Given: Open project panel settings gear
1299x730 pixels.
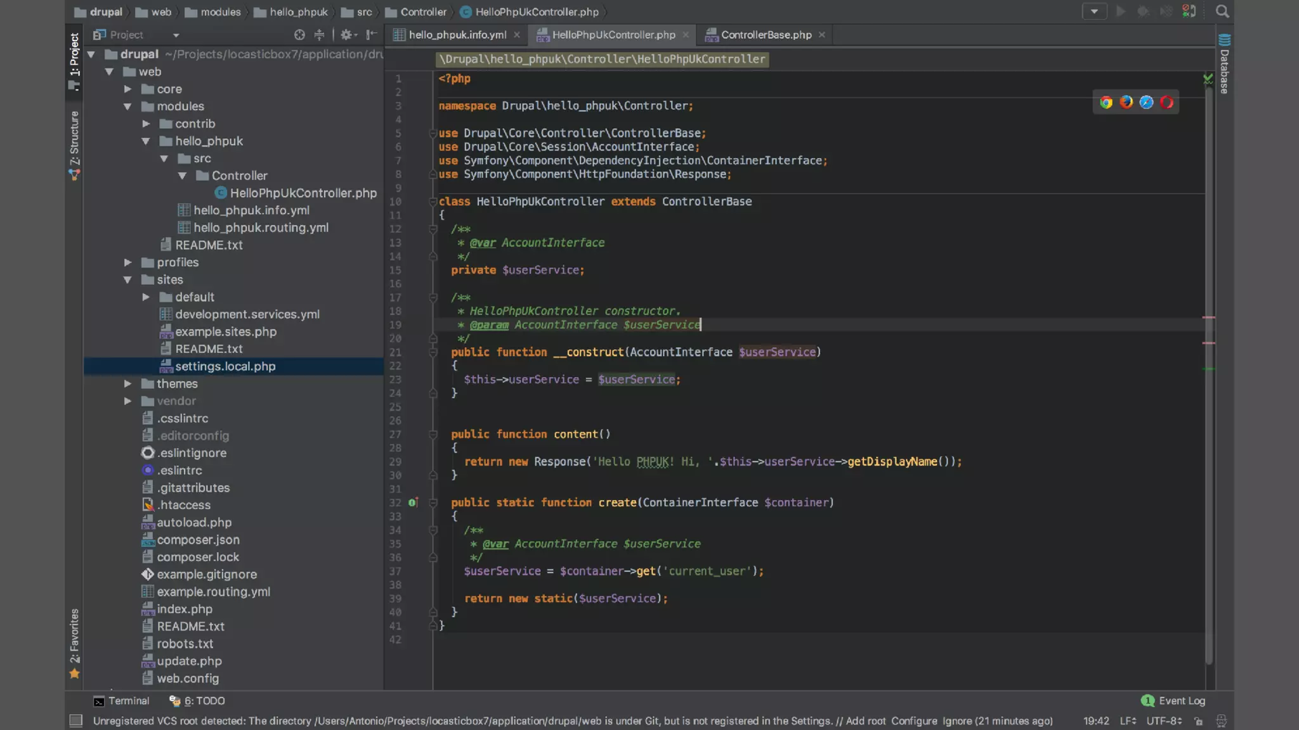Looking at the screenshot, I should point(346,35).
